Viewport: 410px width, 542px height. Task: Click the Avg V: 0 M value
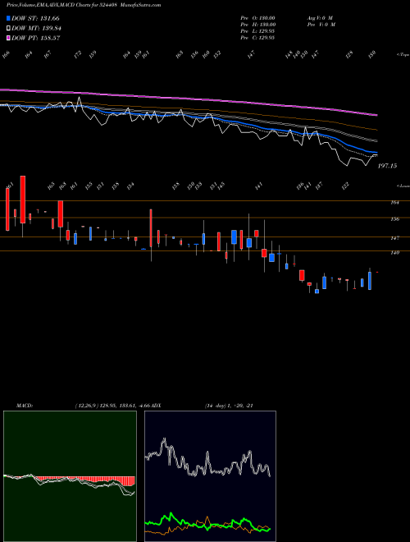coord(320,18)
